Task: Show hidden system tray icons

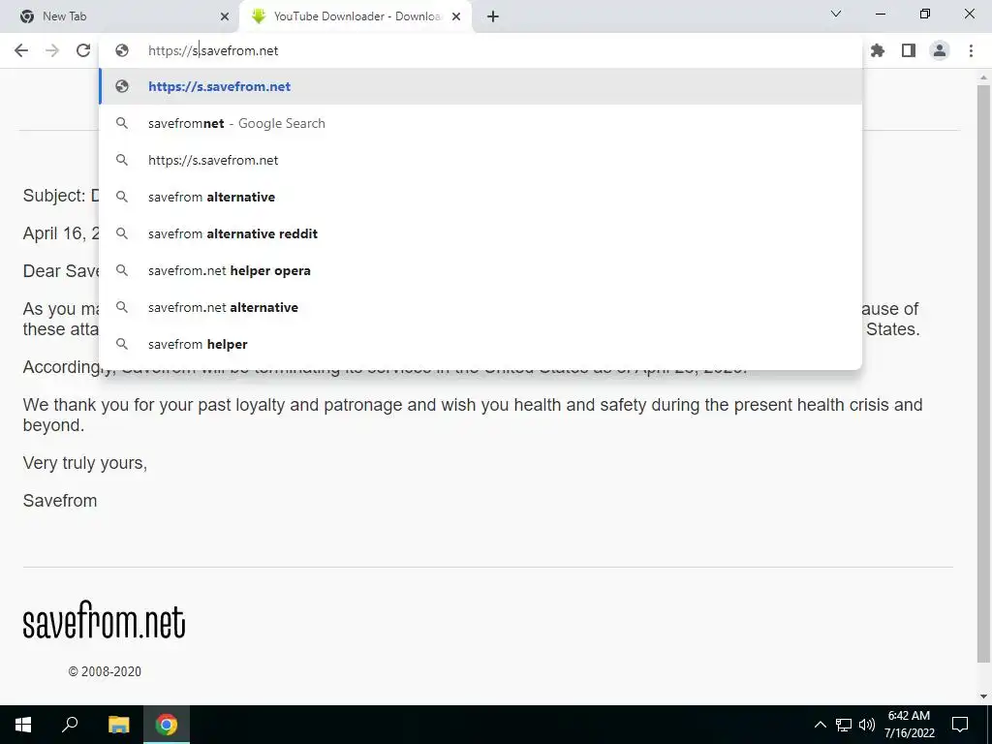Action: 820,725
